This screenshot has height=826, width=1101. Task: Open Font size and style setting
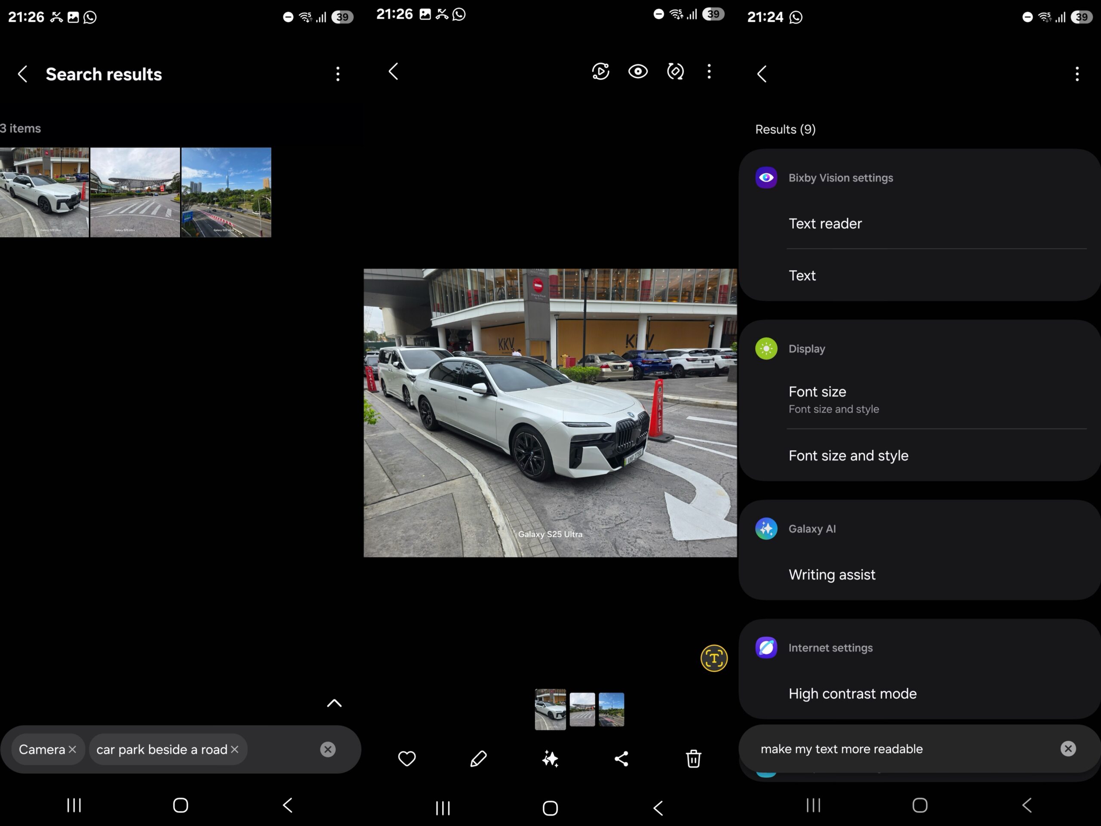(x=848, y=456)
